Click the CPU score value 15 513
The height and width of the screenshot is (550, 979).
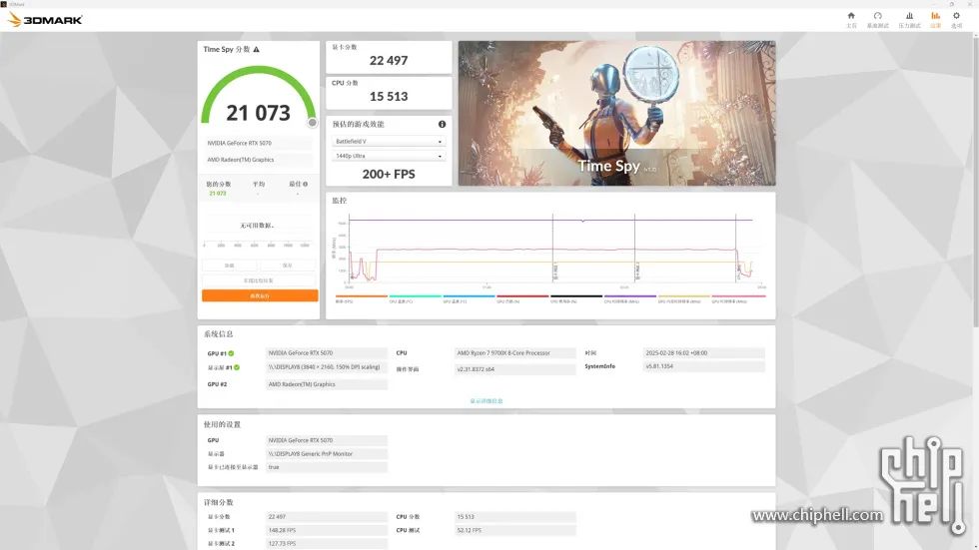(x=389, y=97)
